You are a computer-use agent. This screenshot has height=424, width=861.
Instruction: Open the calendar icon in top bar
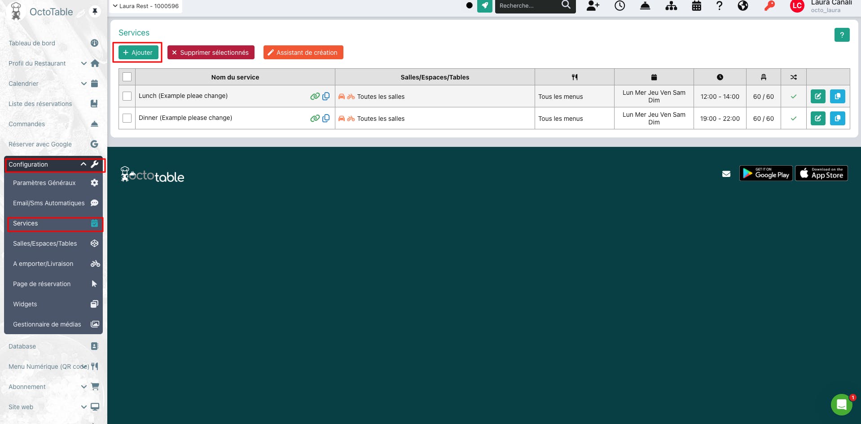[697, 6]
